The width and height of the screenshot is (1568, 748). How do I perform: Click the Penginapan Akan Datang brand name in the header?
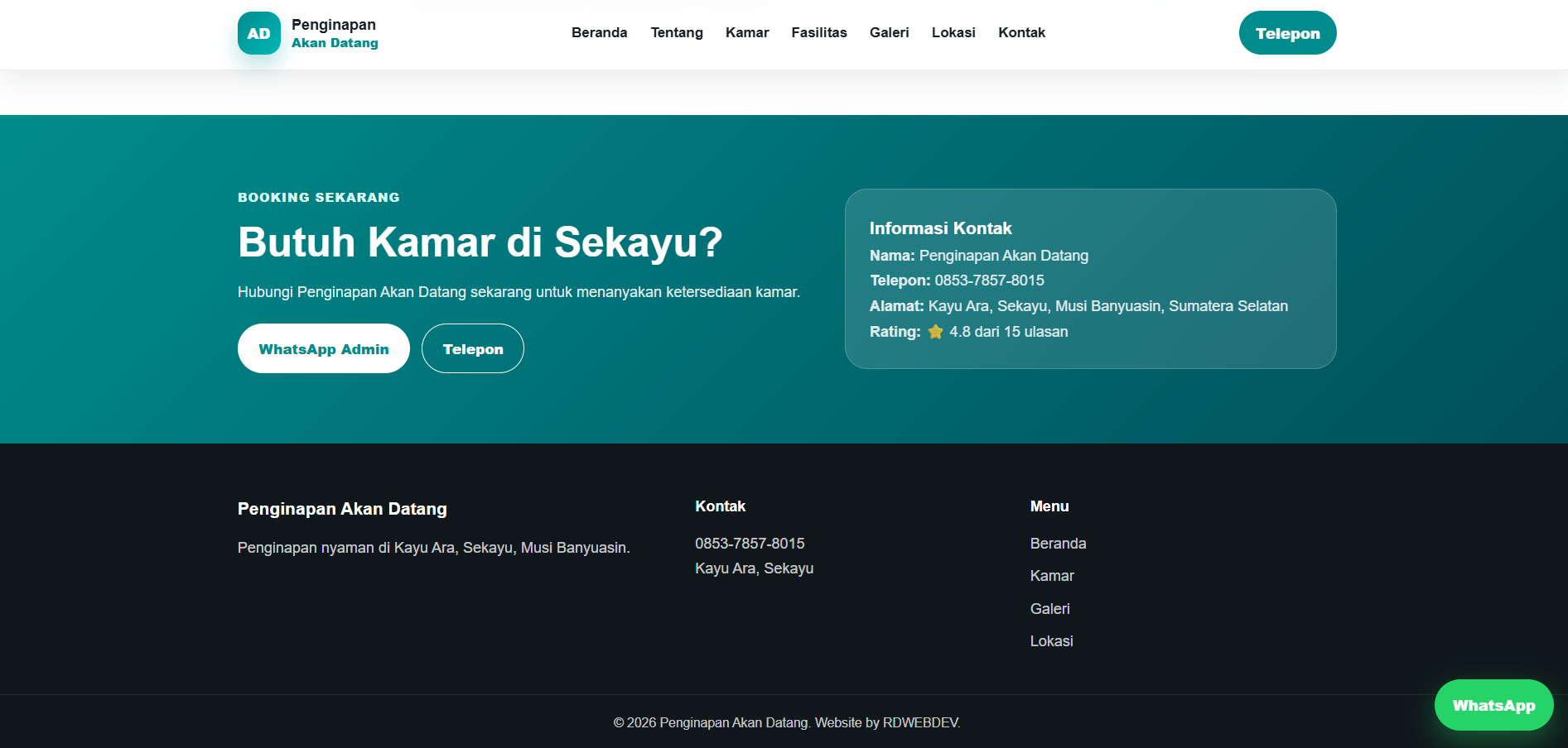[x=335, y=33]
